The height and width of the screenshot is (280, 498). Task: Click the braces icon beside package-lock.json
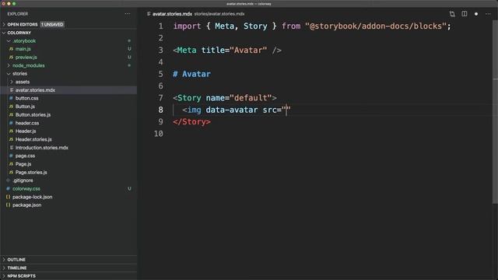[9, 197]
